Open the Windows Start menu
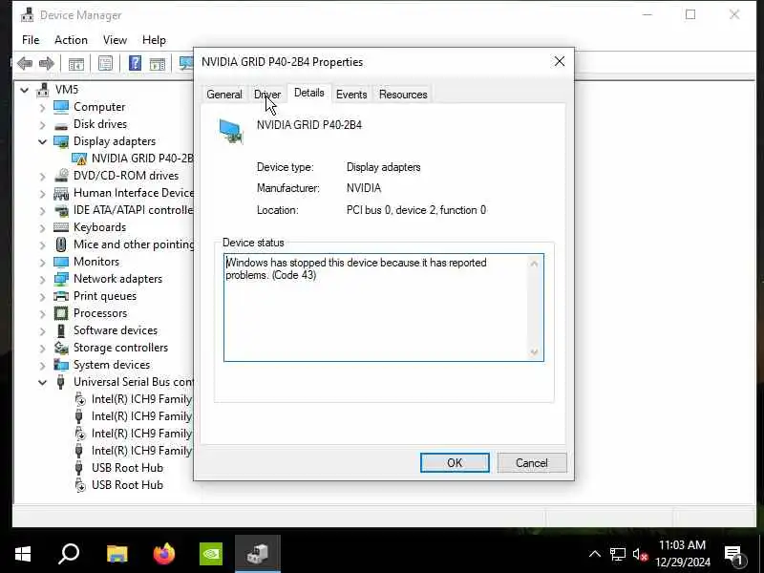The image size is (764, 573). click(22, 554)
